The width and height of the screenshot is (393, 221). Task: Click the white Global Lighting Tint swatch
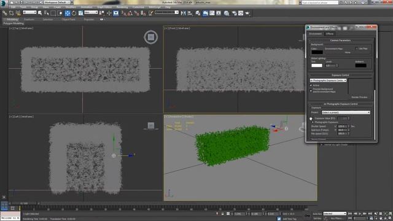coord(317,66)
